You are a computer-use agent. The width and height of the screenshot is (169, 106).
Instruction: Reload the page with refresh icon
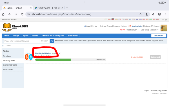22,14
